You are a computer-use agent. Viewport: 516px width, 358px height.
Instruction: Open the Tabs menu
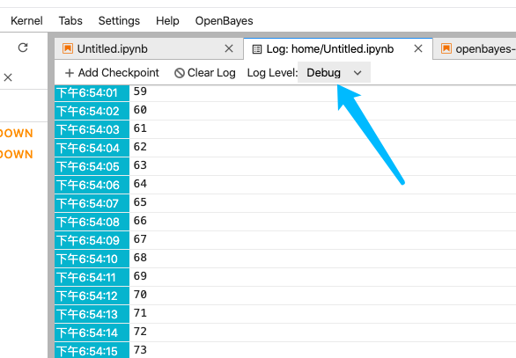click(x=70, y=21)
